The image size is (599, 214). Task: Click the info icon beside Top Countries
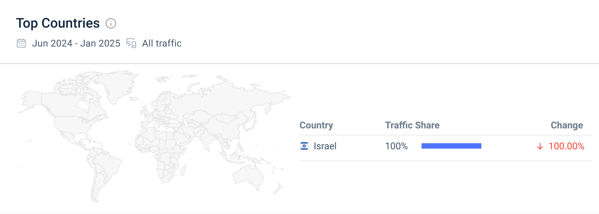pos(111,23)
